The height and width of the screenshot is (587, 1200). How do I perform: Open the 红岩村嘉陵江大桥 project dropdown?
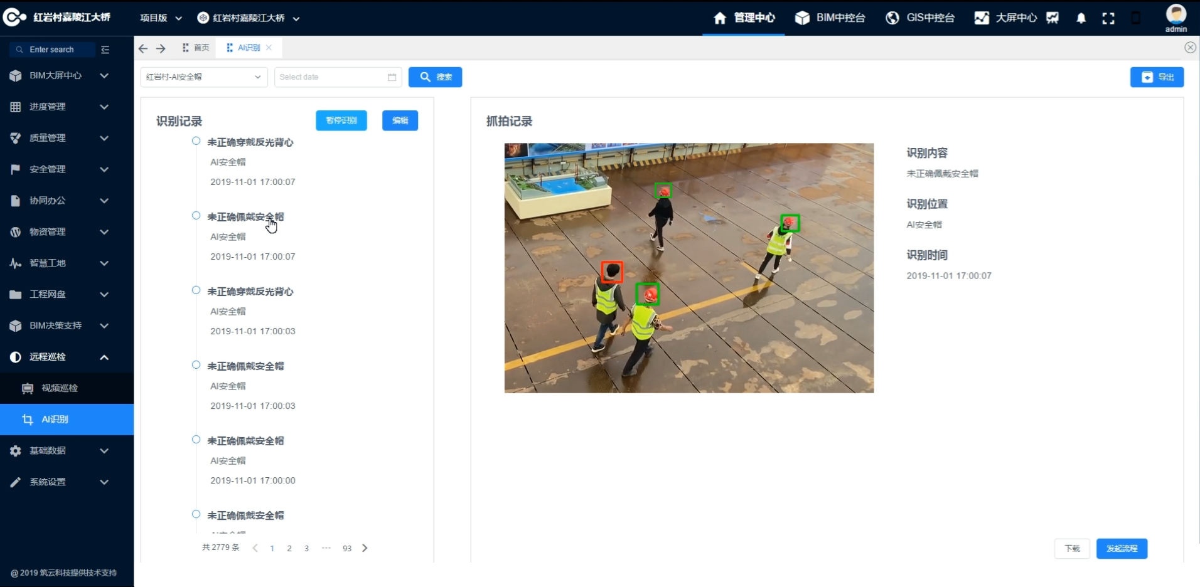pyautogui.click(x=249, y=18)
